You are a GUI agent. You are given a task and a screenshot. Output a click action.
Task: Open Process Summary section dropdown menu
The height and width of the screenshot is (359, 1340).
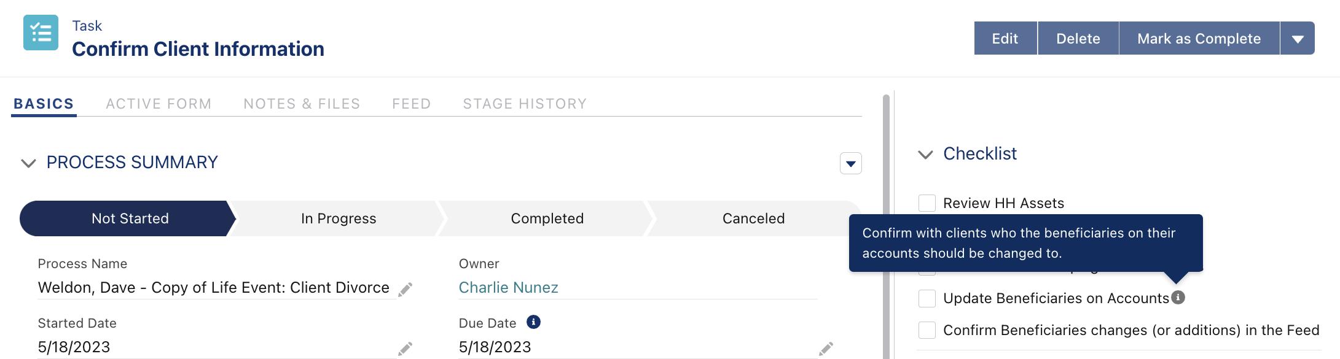click(x=851, y=163)
